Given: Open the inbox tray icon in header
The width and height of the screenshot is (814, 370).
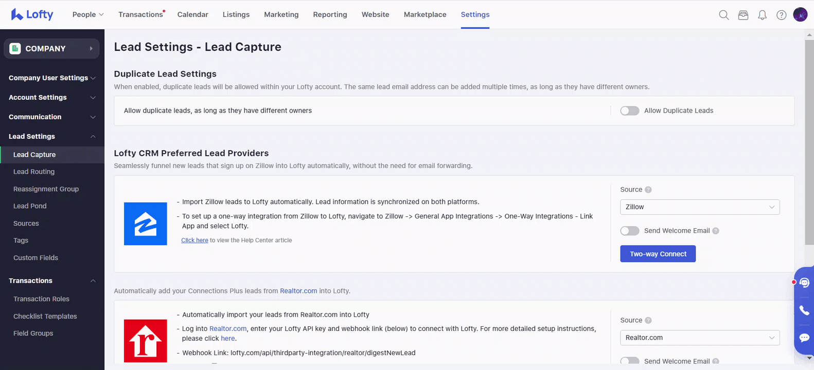Looking at the screenshot, I should 743,15.
